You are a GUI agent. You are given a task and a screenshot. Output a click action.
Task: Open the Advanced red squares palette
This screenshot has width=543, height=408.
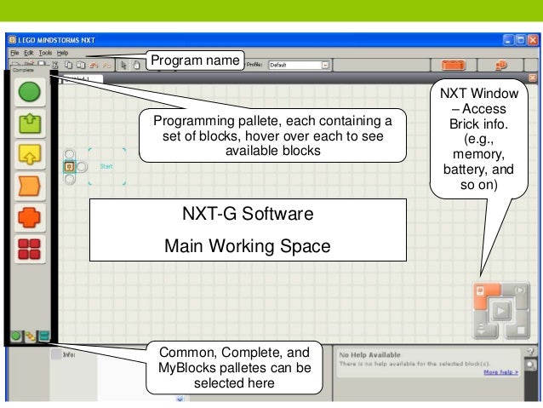pos(30,249)
